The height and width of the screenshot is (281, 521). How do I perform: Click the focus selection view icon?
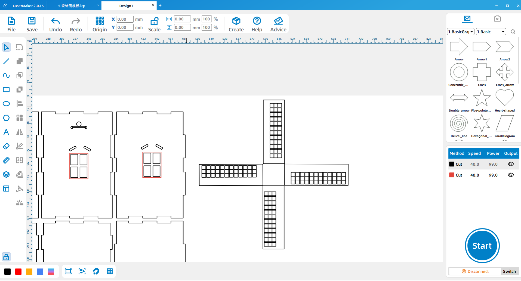82,271
